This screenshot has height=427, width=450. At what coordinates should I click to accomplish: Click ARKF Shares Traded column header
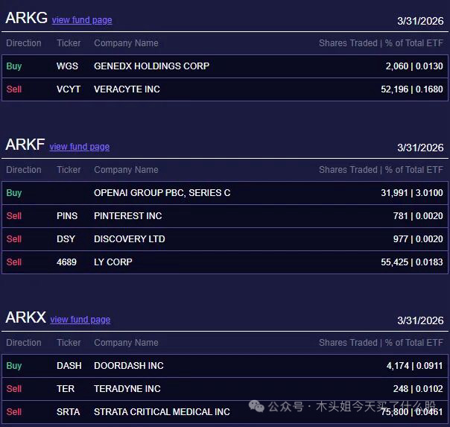tap(381, 170)
